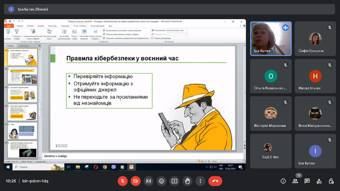Image resolution: width=340 pixels, height=191 pixels.
Task: Click the 'Ещё 2 чел.' tile
Action: click(x=271, y=151)
